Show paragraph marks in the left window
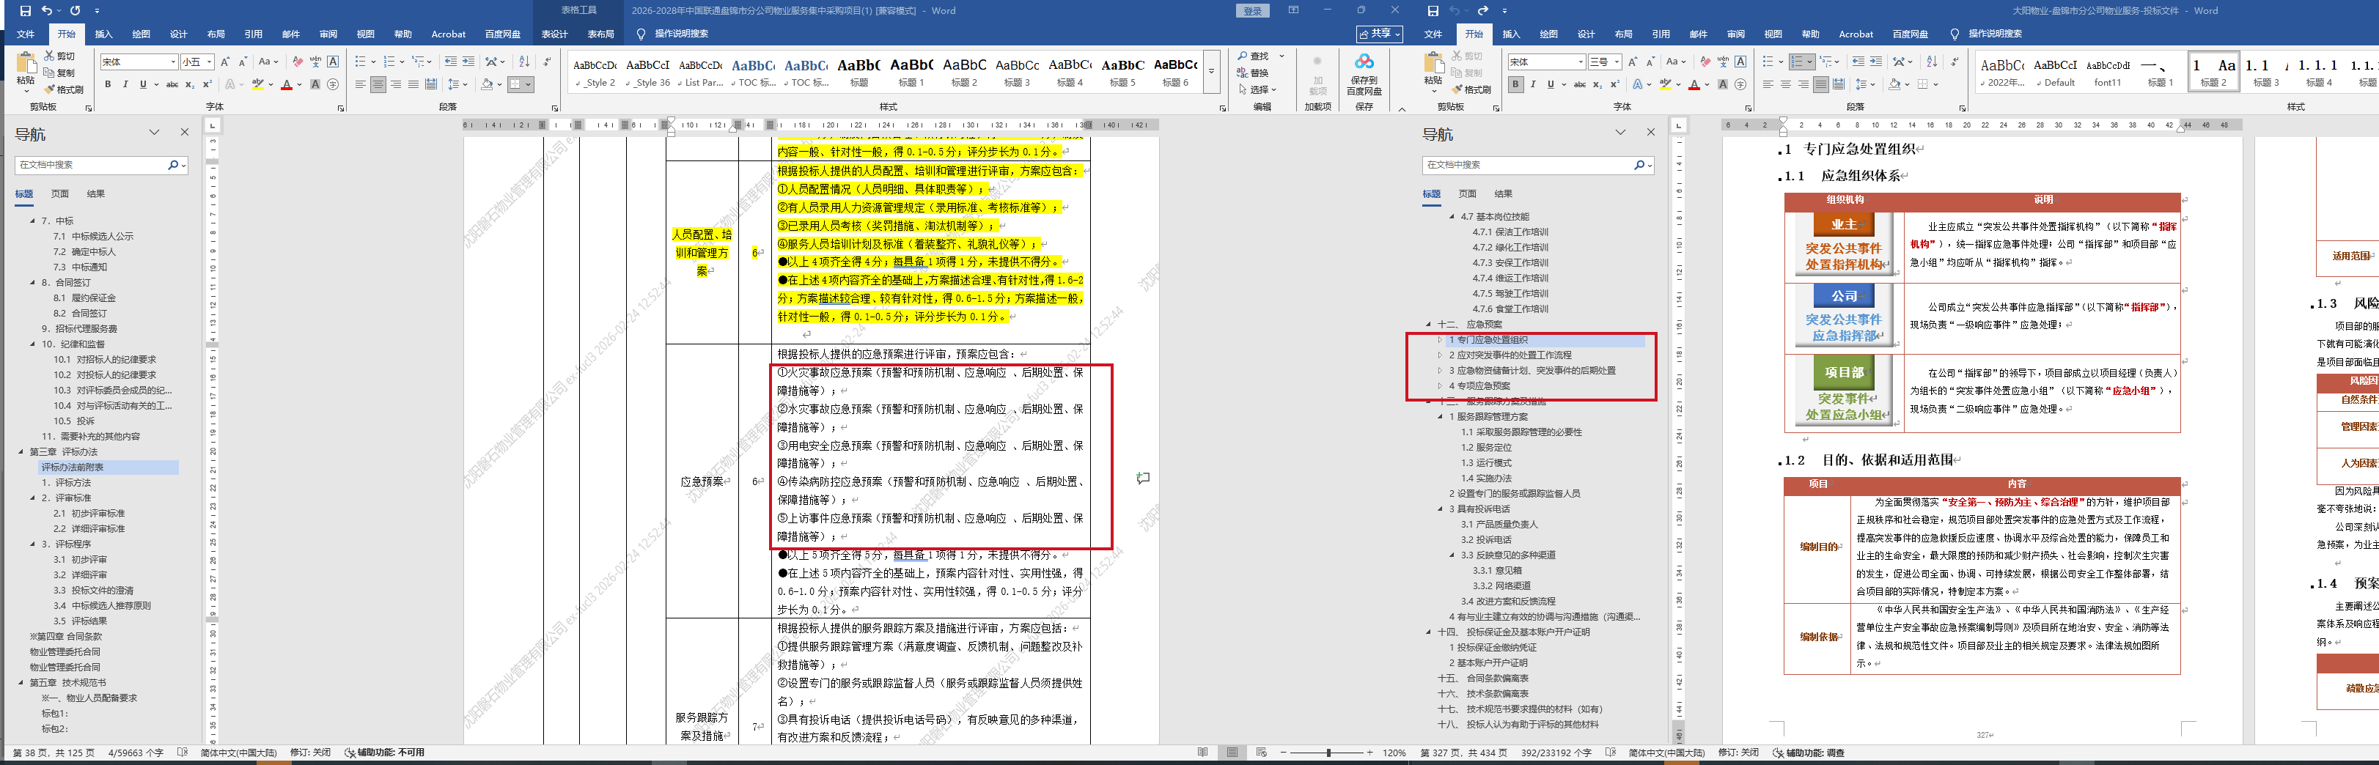Image resolution: width=2379 pixels, height=765 pixels. click(547, 62)
